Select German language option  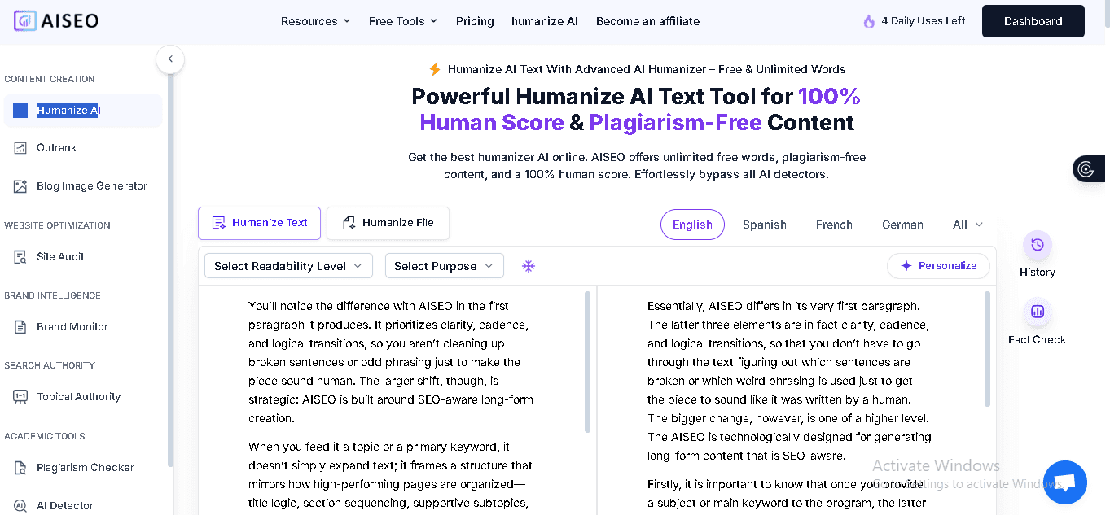[902, 224]
